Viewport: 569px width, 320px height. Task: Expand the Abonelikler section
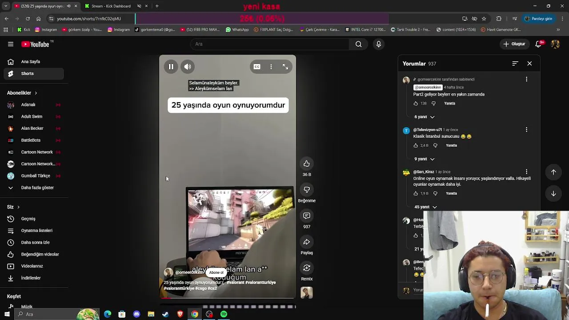22,93
